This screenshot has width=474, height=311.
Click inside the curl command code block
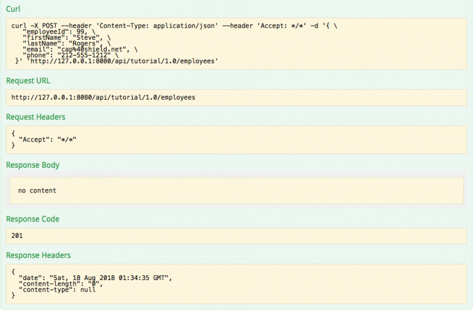tap(236, 44)
